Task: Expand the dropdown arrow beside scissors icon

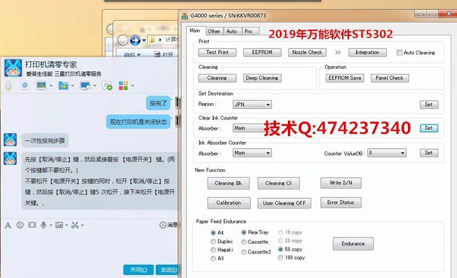Action: pos(82,226)
